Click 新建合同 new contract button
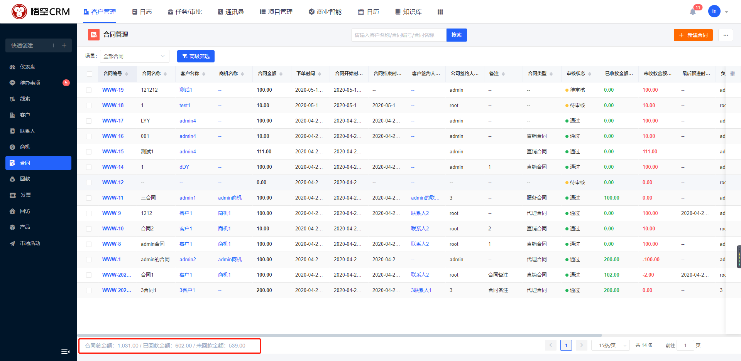The height and width of the screenshot is (361, 741). pyautogui.click(x=693, y=35)
